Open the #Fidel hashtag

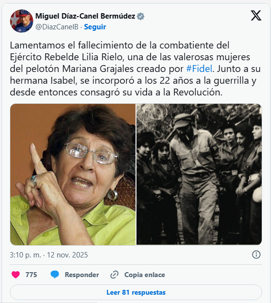(199, 69)
